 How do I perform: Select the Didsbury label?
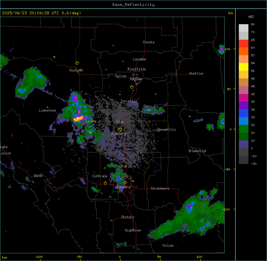click(x=119, y=134)
